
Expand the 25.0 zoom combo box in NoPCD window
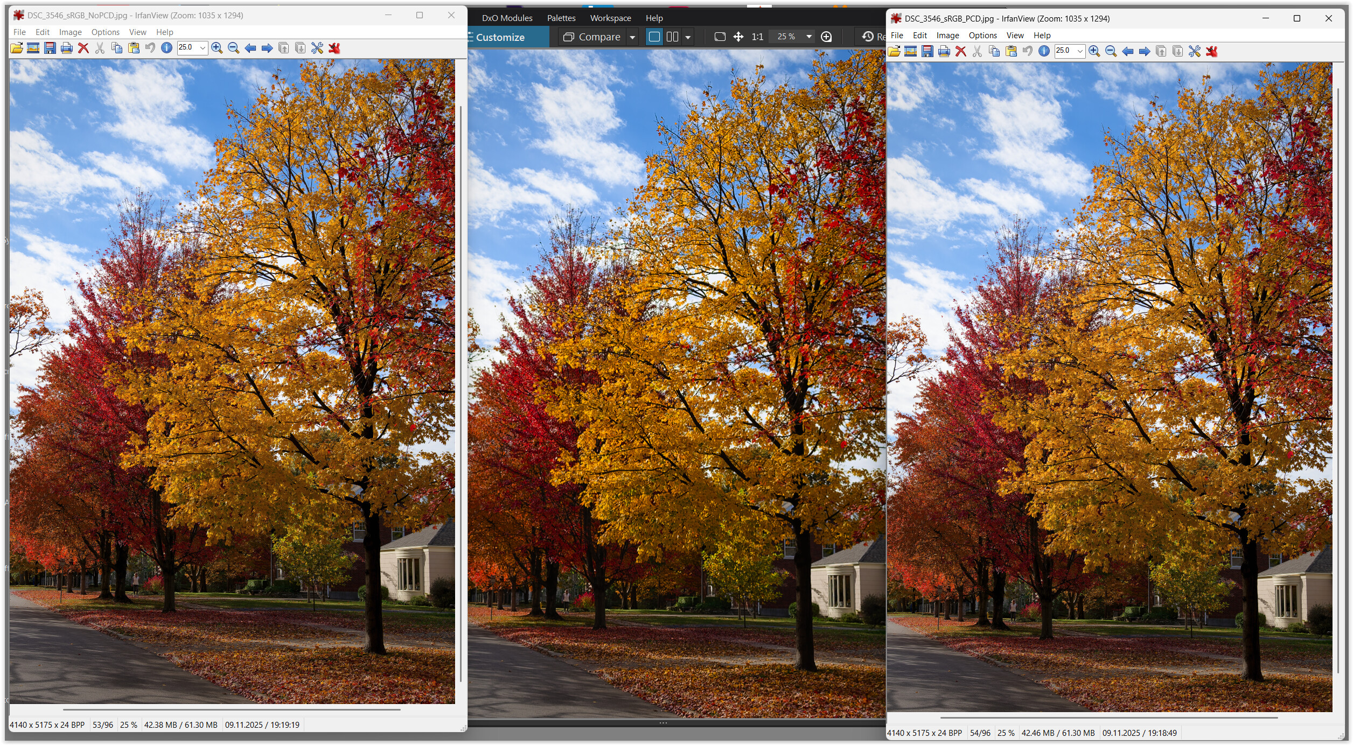203,48
